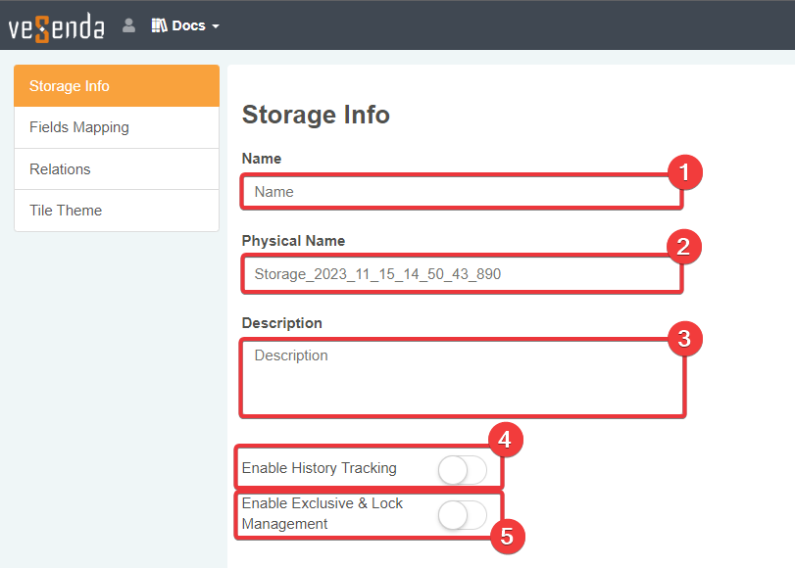Go to the Tile Theme tab

click(x=117, y=211)
